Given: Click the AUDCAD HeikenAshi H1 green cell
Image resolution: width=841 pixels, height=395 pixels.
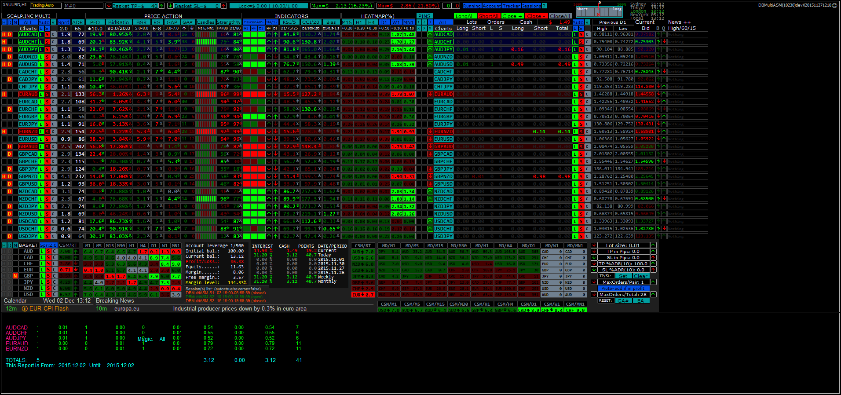Looking at the screenshot, I should 246,34.
